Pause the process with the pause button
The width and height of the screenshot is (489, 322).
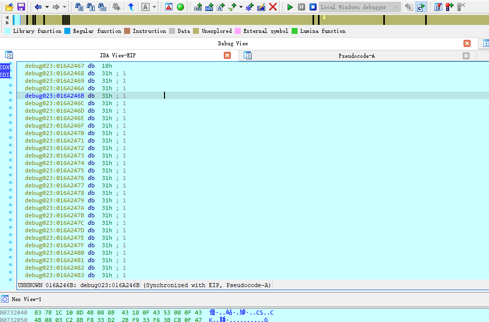pos(302,7)
